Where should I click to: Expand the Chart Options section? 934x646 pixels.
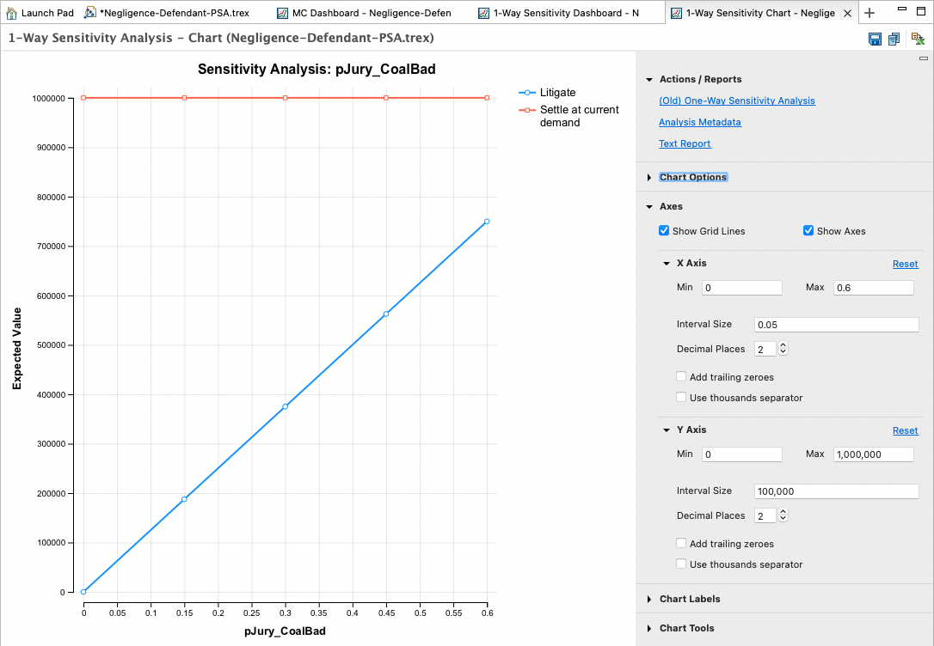[693, 177]
